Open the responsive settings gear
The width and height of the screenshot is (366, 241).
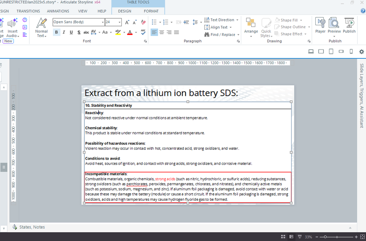(361, 52)
